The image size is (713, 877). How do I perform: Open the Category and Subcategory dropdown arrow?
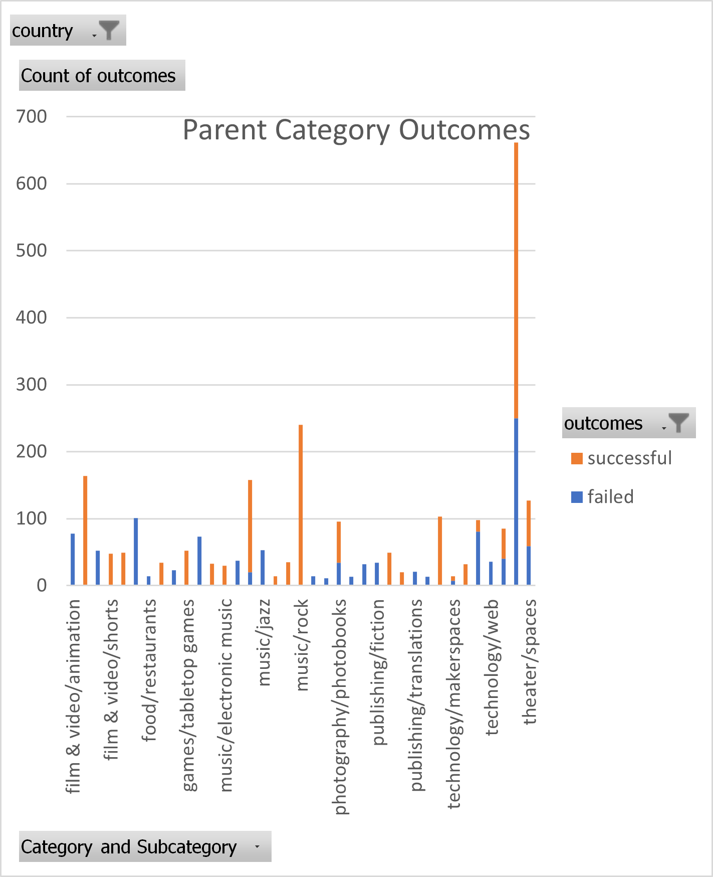tap(257, 847)
